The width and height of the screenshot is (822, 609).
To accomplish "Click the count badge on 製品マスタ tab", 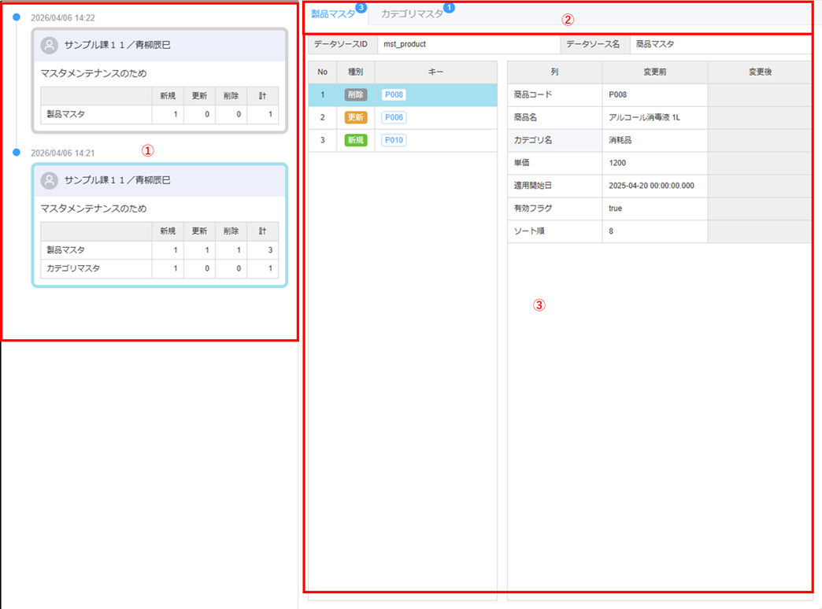I will pos(361,8).
